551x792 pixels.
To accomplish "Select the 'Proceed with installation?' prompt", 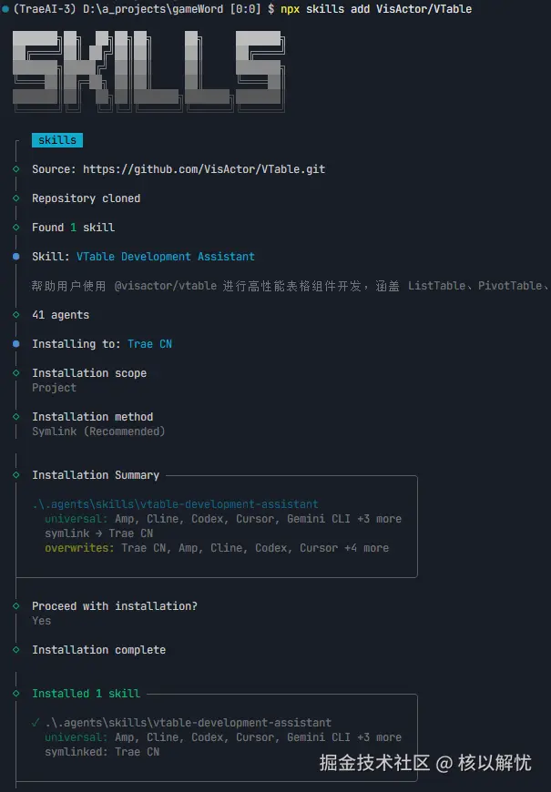I will (115, 606).
